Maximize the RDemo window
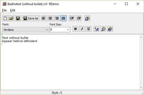The width and height of the screenshot is (144, 95). 126,4
